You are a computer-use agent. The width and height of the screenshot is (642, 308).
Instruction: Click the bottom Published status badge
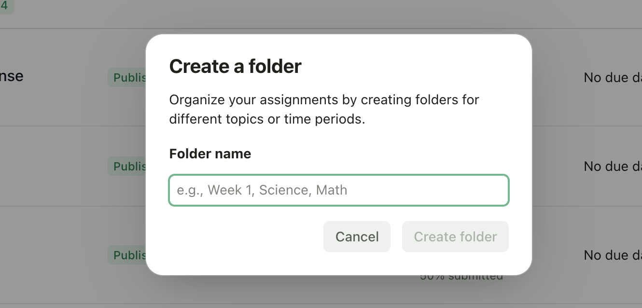pyautogui.click(x=126, y=255)
